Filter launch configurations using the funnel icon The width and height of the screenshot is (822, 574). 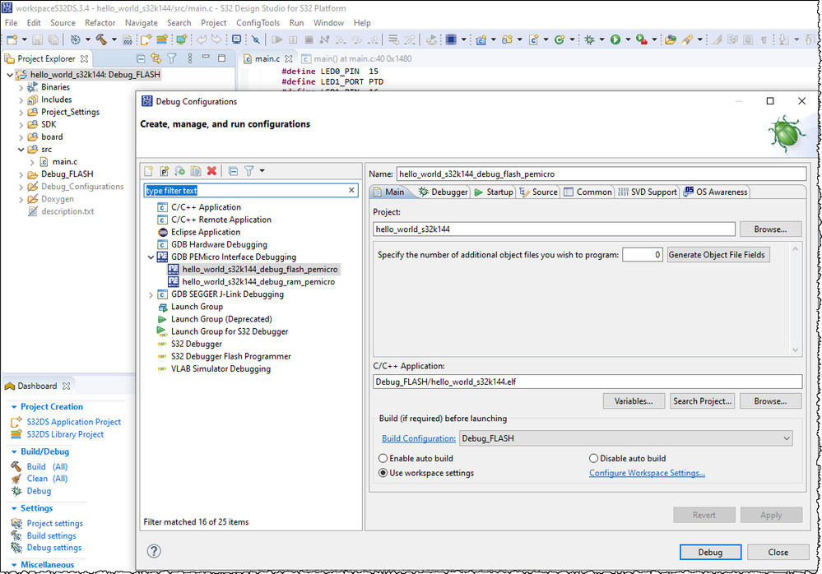250,170
